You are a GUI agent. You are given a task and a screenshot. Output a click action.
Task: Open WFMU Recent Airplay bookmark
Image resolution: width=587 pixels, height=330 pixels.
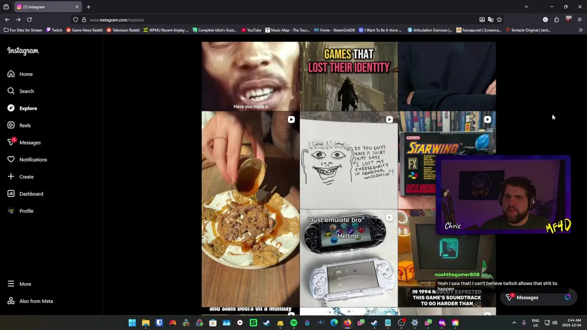pos(166,30)
